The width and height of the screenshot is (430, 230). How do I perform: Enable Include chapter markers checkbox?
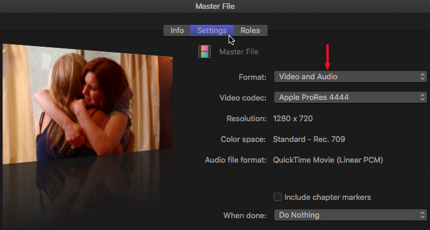(x=278, y=197)
